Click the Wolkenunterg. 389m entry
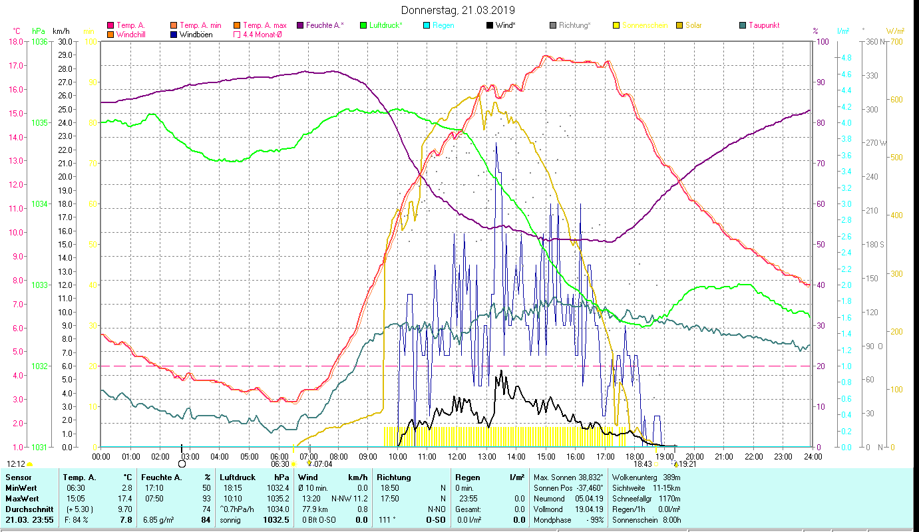This screenshot has width=919, height=532. click(x=645, y=477)
